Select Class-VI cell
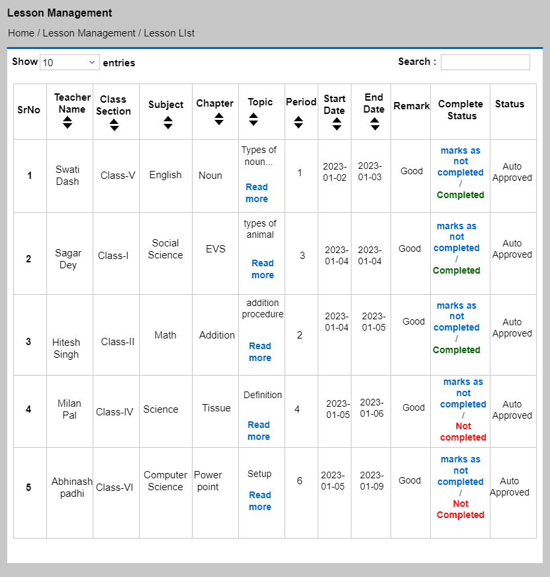This screenshot has width=550, height=577. click(x=115, y=487)
